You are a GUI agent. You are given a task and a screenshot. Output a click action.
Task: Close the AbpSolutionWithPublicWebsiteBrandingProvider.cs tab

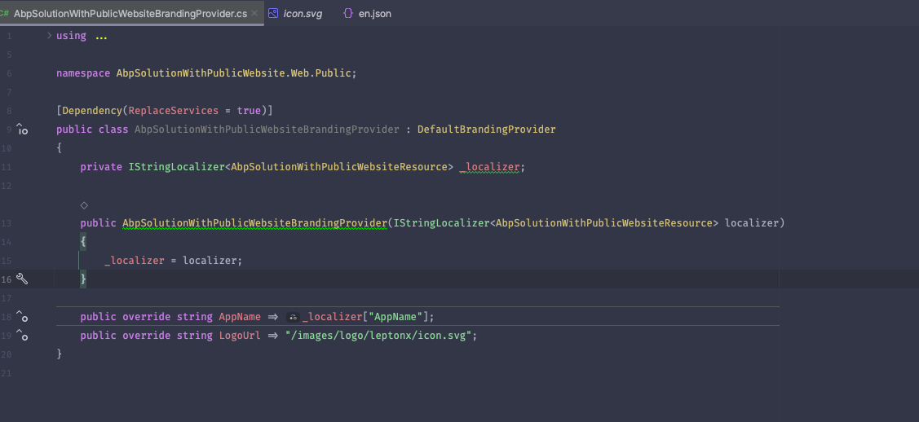coord(258,14)
